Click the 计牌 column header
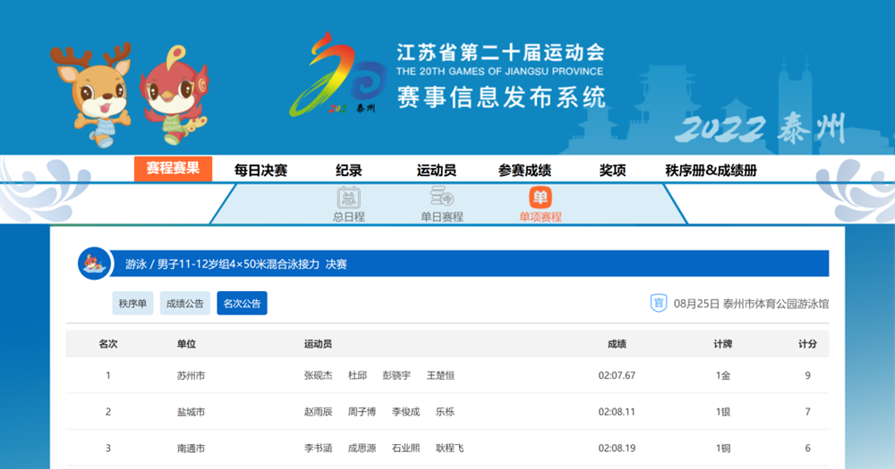895x469 pixels. pyautogui.click(x=722, y=344)
